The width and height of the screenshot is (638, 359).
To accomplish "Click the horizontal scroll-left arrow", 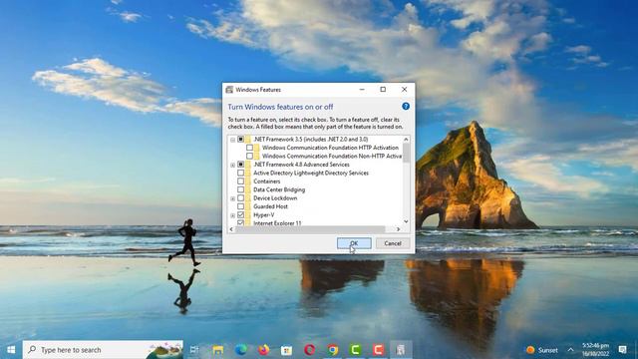I will (231, 229).
